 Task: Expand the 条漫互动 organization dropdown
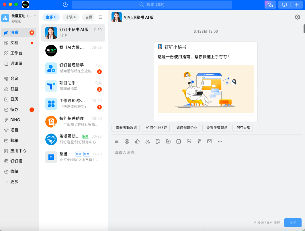pos(35,16)
